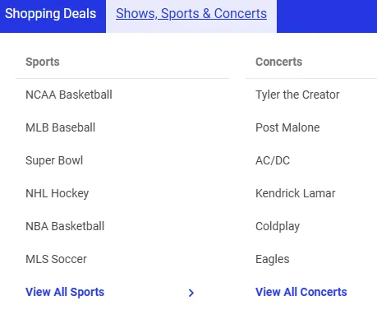377x319 pixels.
Task: Open the NHL Hockey link
Action: click(57, 193)
